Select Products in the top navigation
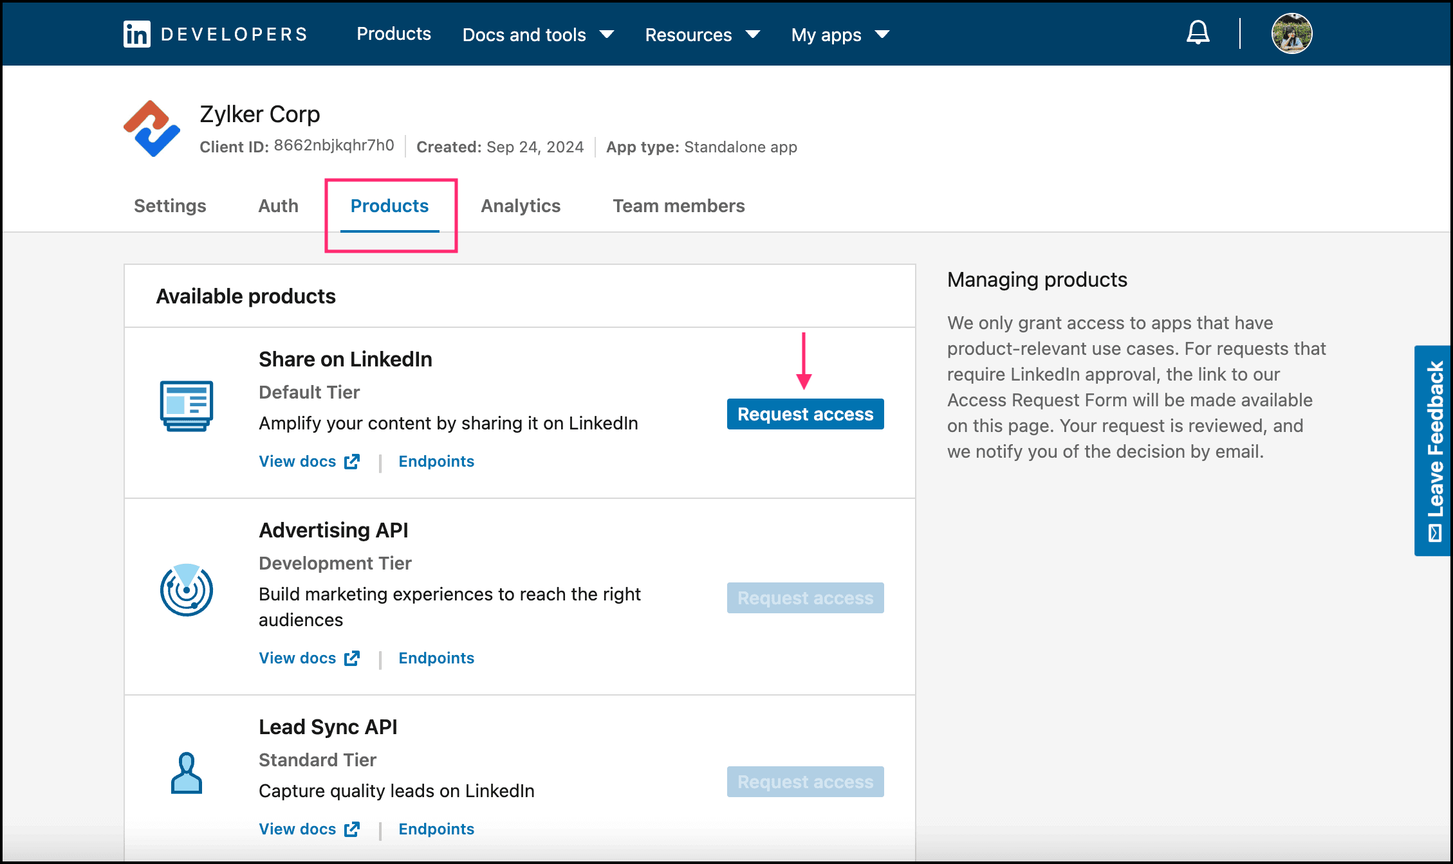This screenshot has width=1453, height=864. pyautogui.click(x=394, y=34)
